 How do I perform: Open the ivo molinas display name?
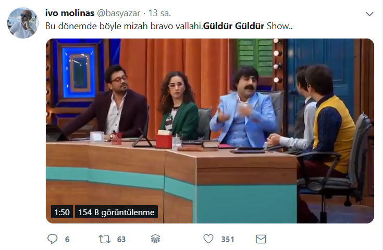point(70,13)
